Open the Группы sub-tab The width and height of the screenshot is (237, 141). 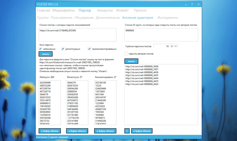pos(43,17)
